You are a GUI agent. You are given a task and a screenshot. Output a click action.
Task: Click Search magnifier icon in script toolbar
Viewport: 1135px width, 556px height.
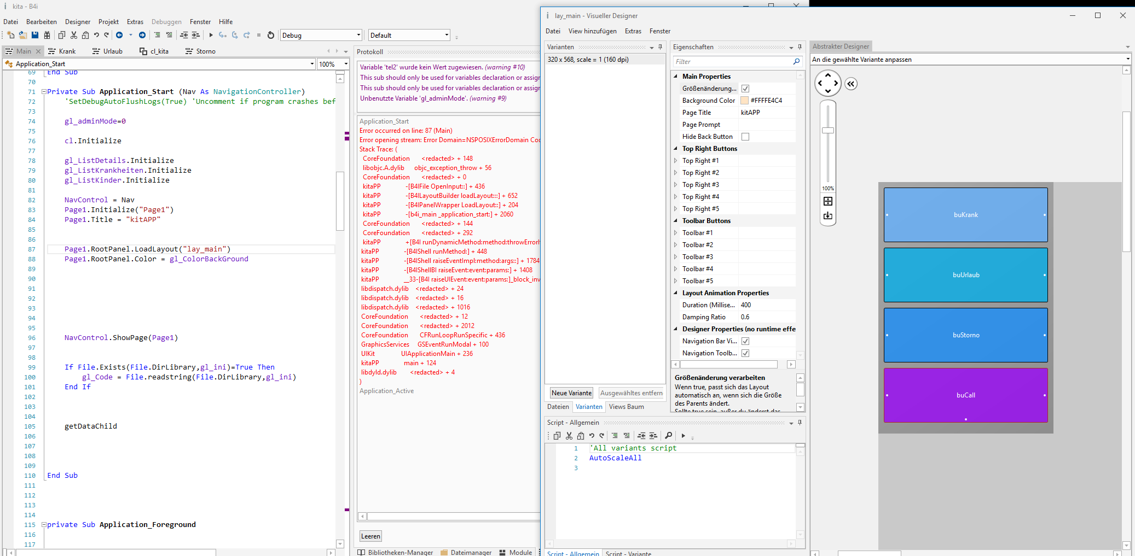pos(668,436)
